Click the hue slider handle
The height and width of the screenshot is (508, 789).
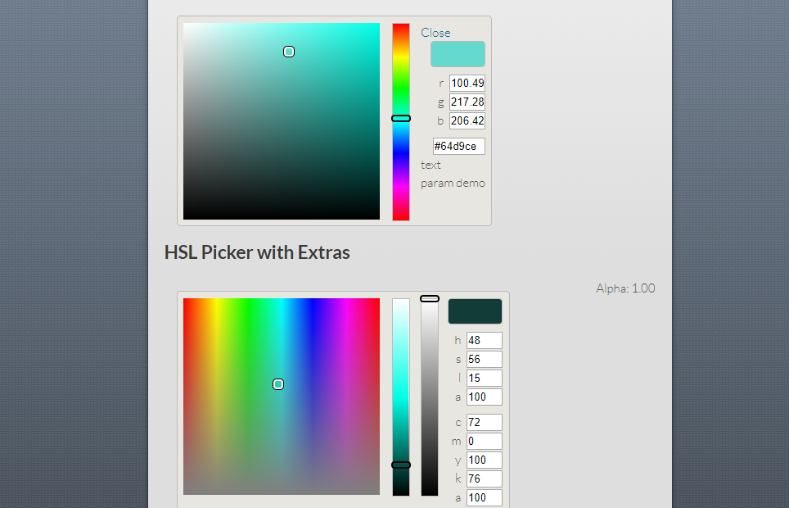click(x=400, y=118)
